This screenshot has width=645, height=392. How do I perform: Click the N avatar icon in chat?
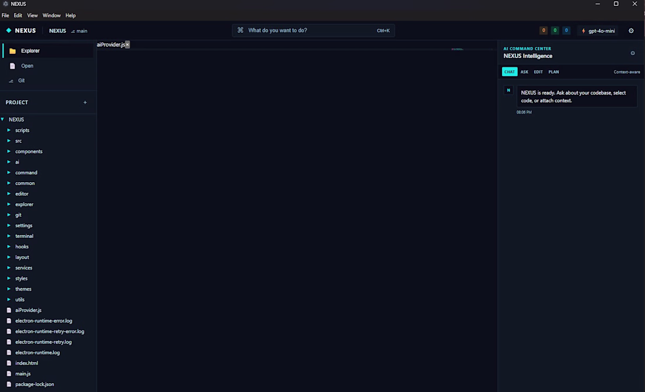508,90
